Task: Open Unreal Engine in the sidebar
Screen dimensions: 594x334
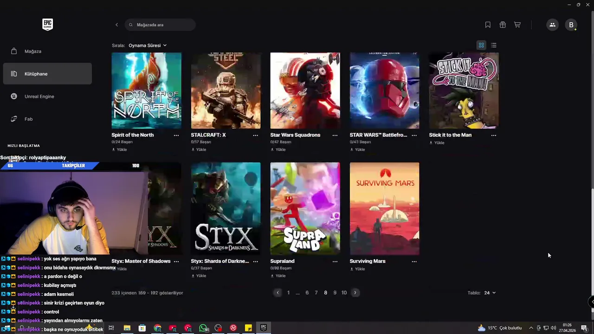Action: [x=47, y=96]
